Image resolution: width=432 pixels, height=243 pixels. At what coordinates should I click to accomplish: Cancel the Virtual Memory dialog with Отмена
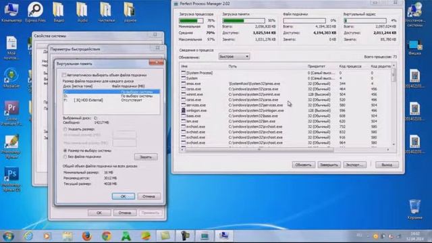pyautogui.click(x=148, y=196)
